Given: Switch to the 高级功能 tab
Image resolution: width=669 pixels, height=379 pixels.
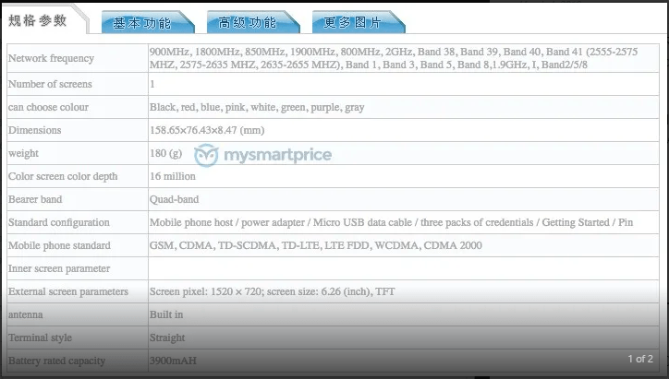Looking at the screenshot, I should [x=253, y=22].
